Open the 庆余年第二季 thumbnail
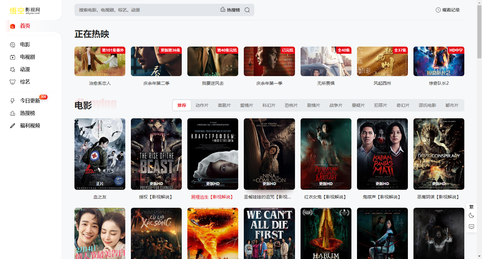Image resolution: width=482 pixels, height=259 pixels. pyautogui.click(x=156, y=61)
